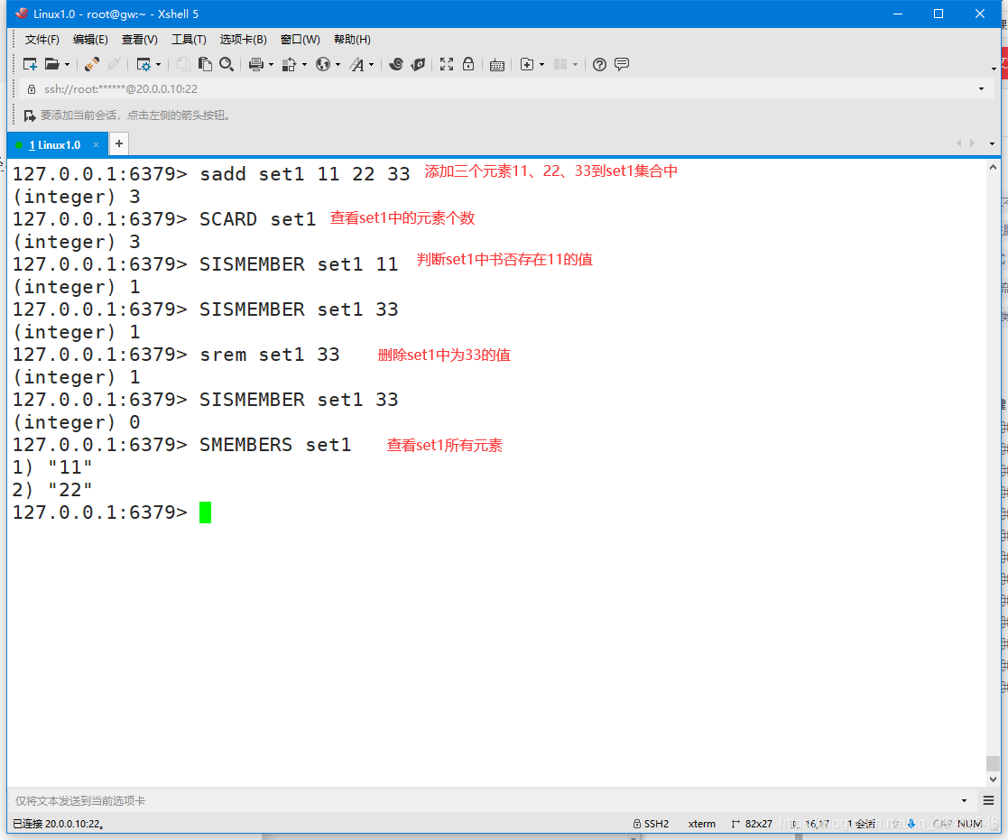Open the session Properties gear icon
Screen dimensions: 1008x840
click(143, 64)
